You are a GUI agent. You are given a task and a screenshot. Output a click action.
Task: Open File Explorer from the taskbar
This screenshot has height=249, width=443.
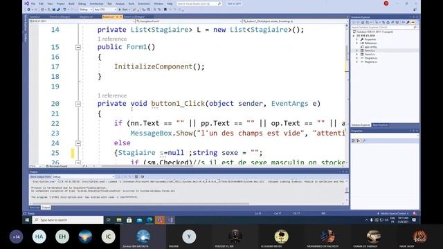pos(119,220)
